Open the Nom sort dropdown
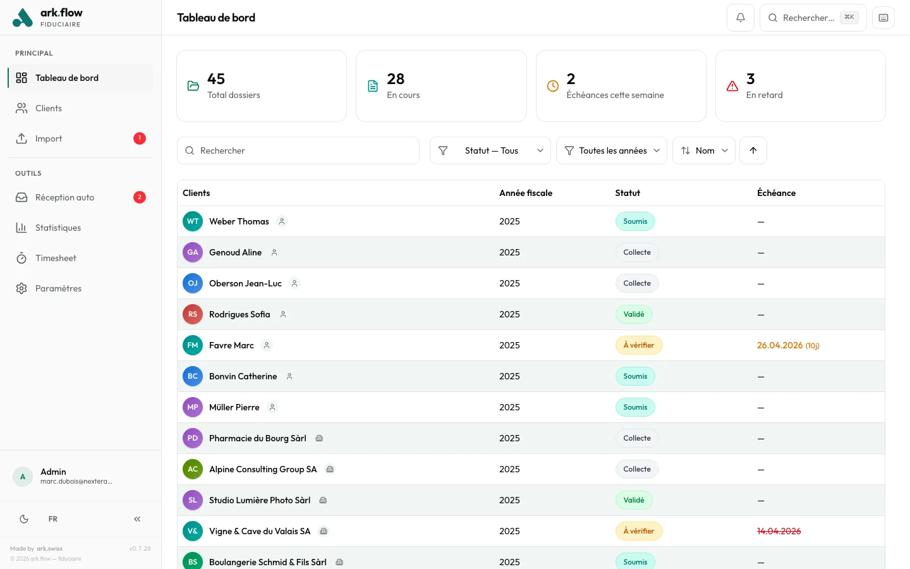The image size is (910, 569). pos(703,150)
